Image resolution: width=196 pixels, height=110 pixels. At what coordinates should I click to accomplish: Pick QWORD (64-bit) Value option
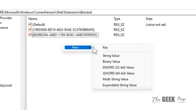(119, 73)
